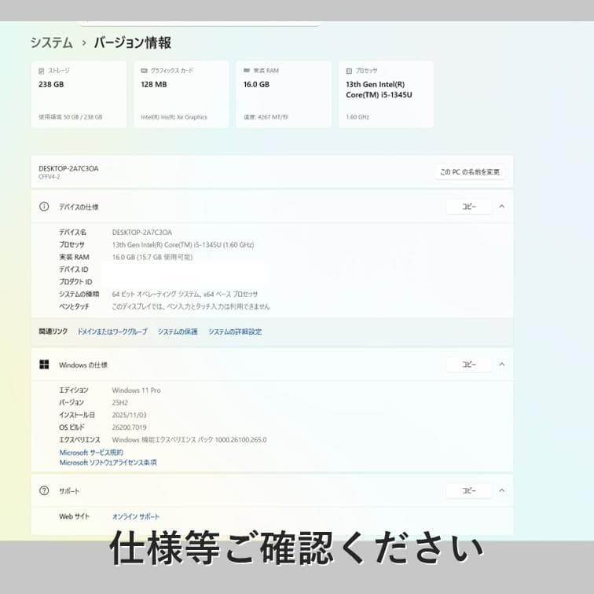Collapse the Support section
This screenshot has height=594, width=594.
coord(501,490)
